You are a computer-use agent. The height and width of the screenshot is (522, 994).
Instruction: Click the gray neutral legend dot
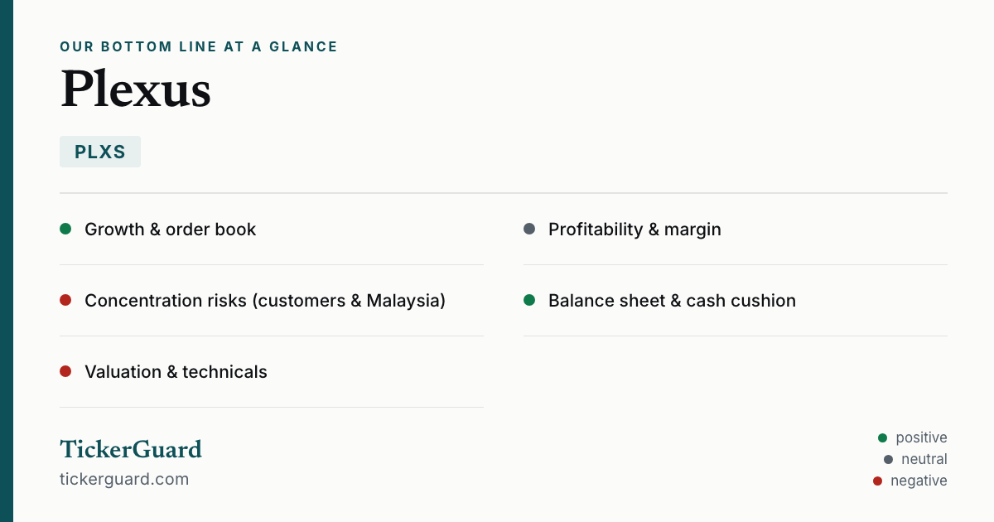pos(888,459)
